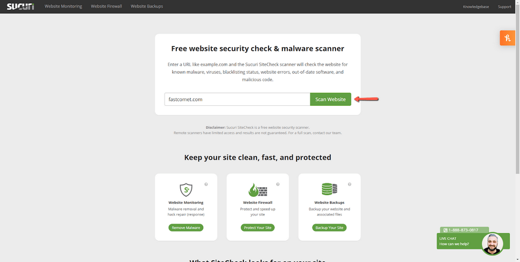Focus the URL field containing fastcomet.com
520x262 pixels.
click(237, 99)
